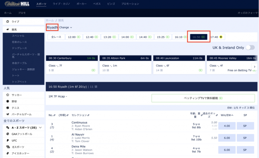
Task: Open ジョッキー・調教師 in the racing submenu
Action: click(23, 69)
